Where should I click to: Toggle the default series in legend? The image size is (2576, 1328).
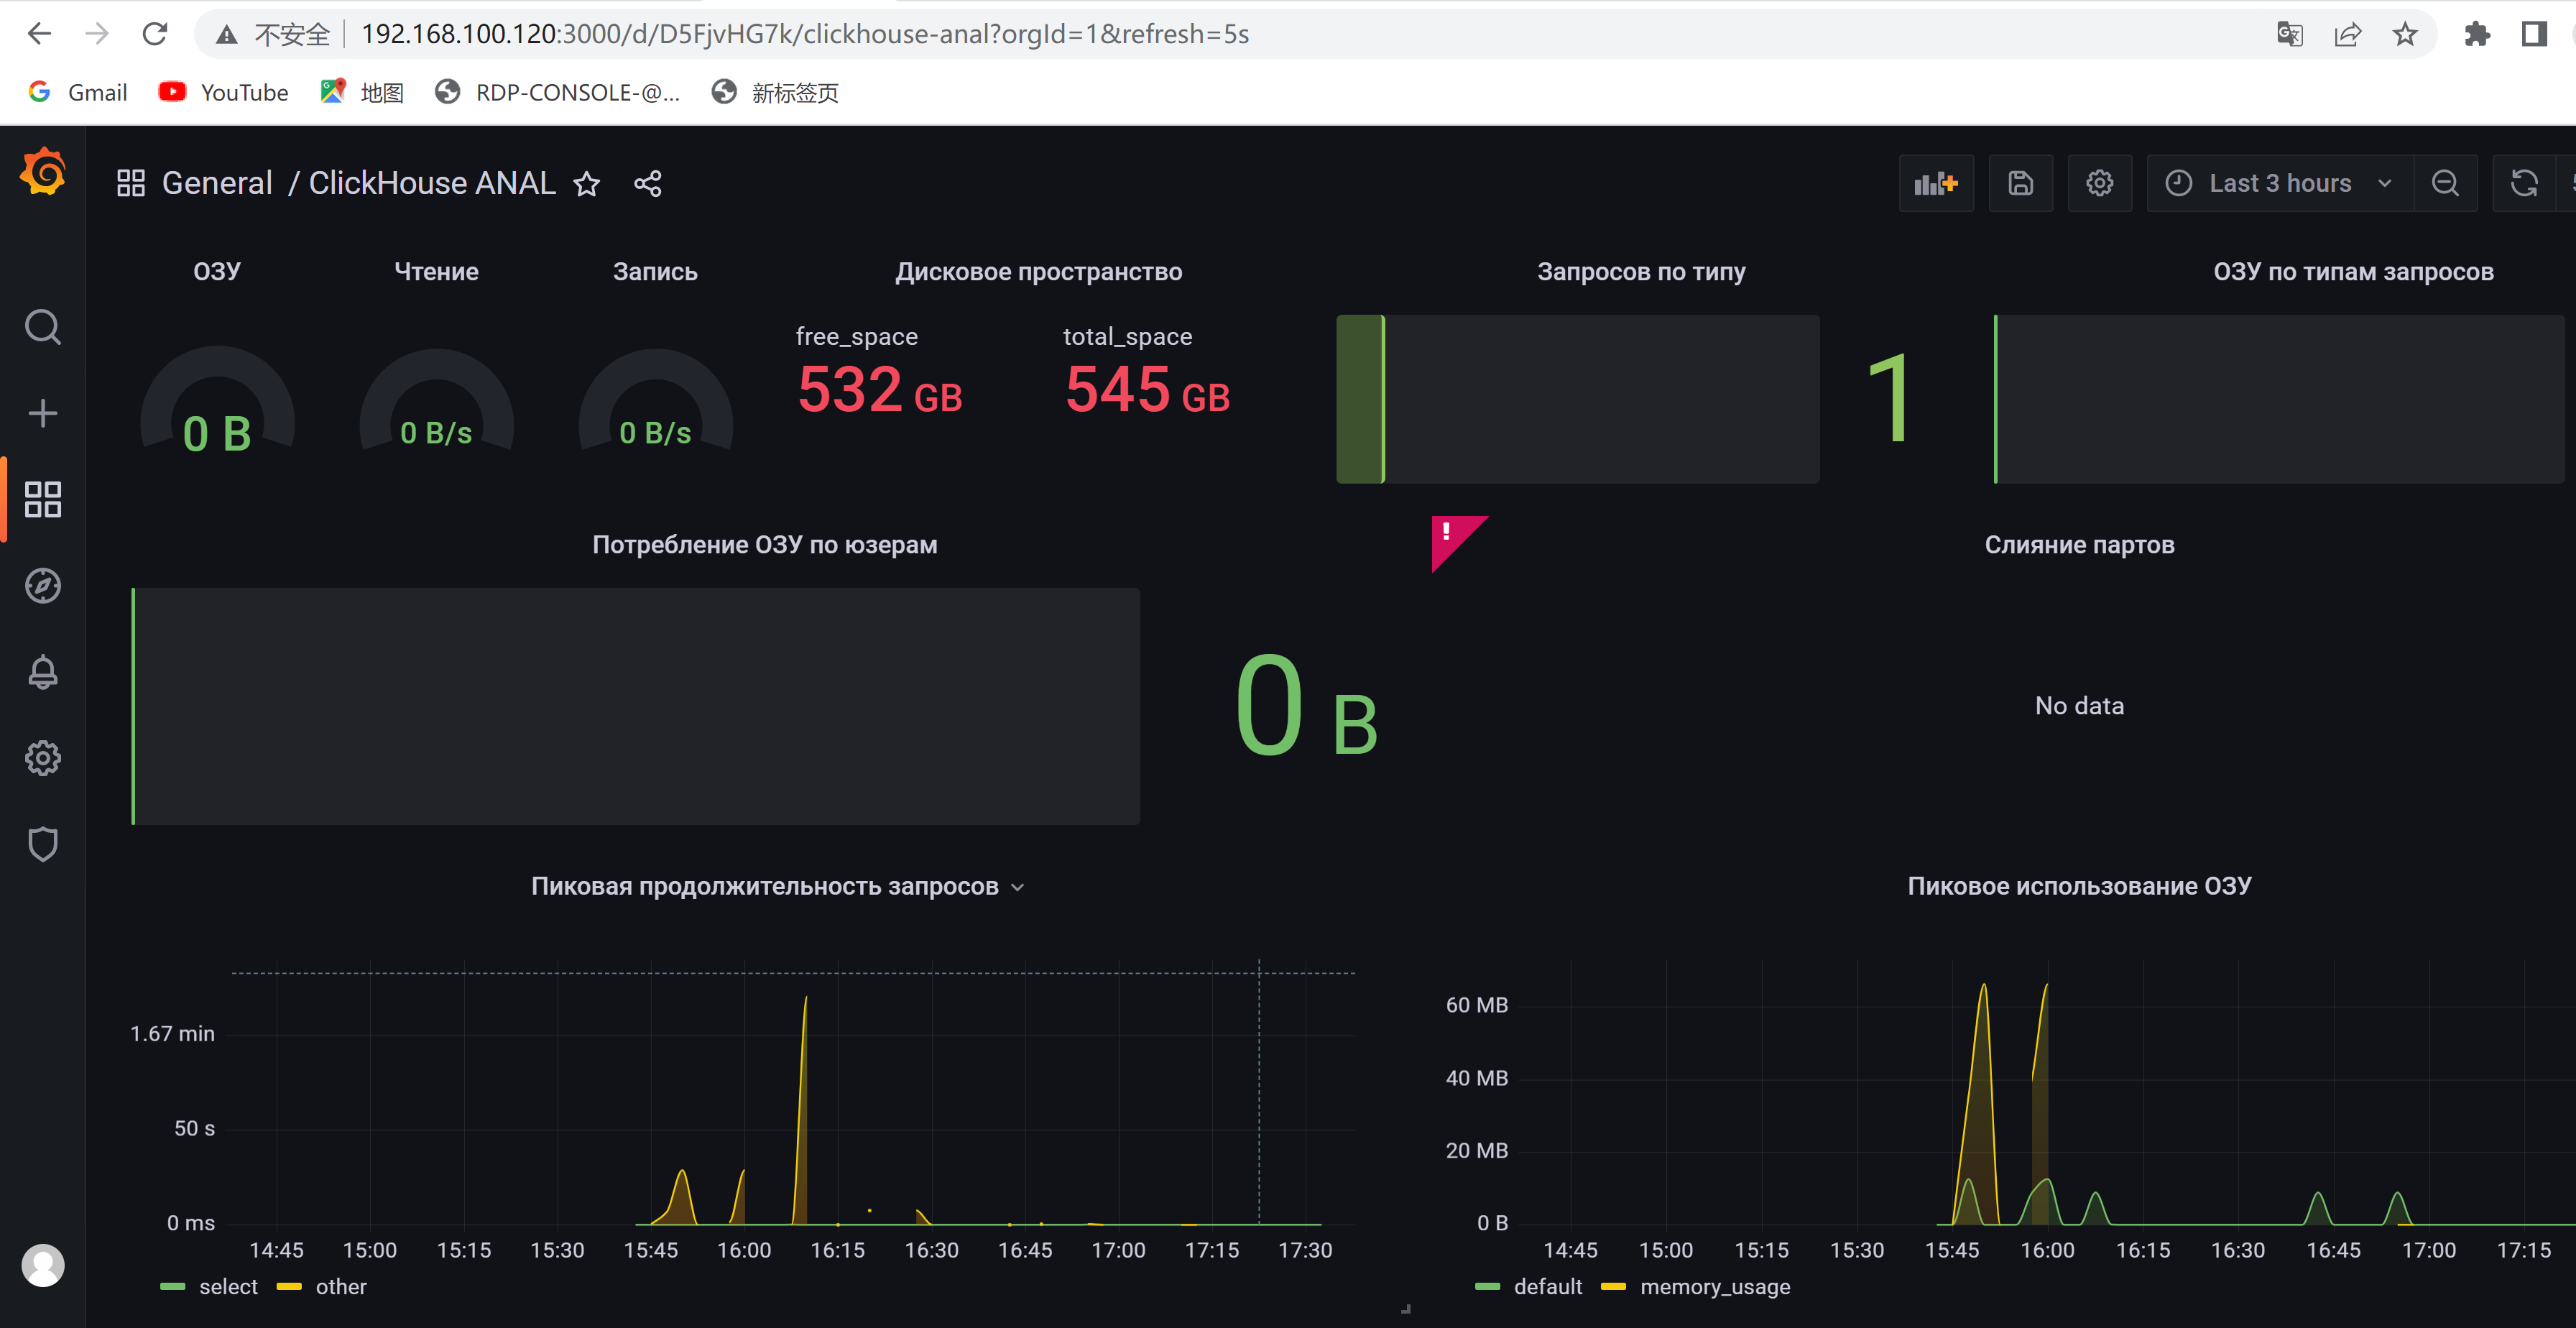click(x=1548, y=1287)
